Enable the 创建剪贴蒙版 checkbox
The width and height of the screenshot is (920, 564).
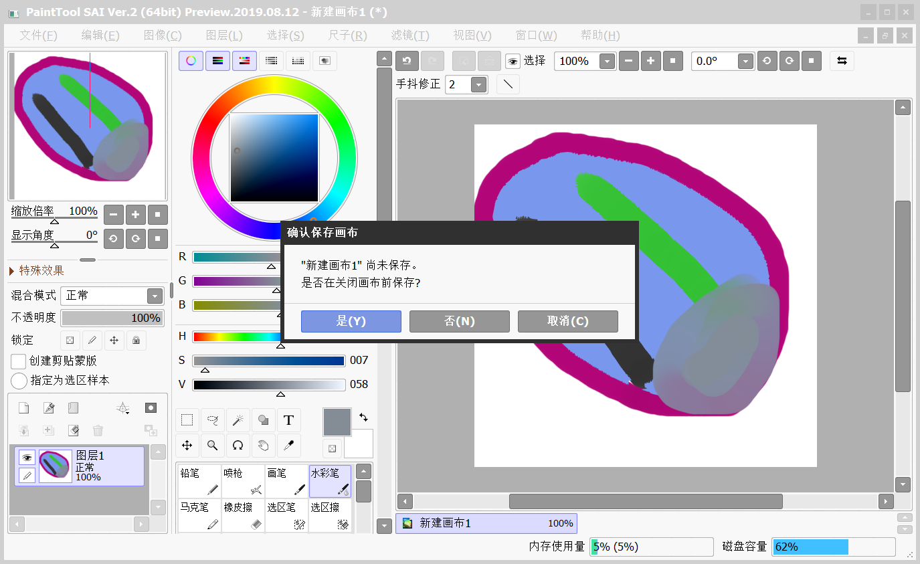[19, 361]
